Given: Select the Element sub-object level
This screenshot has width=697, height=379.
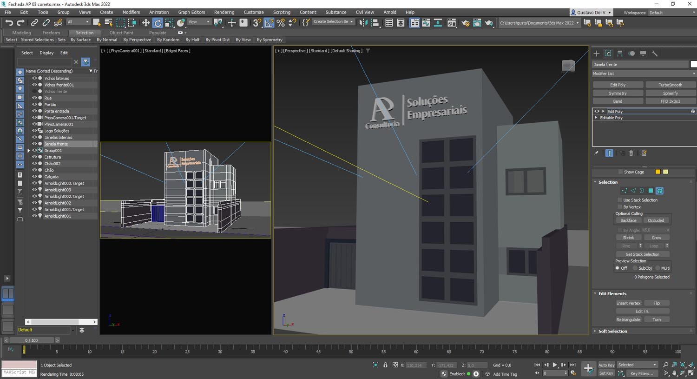Looking at the screenshot, I should click(x=659, y=191).
